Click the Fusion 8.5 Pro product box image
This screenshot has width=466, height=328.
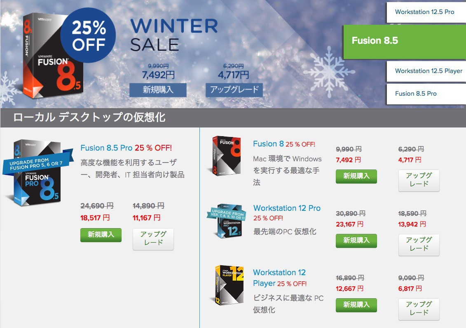(38, 173)
